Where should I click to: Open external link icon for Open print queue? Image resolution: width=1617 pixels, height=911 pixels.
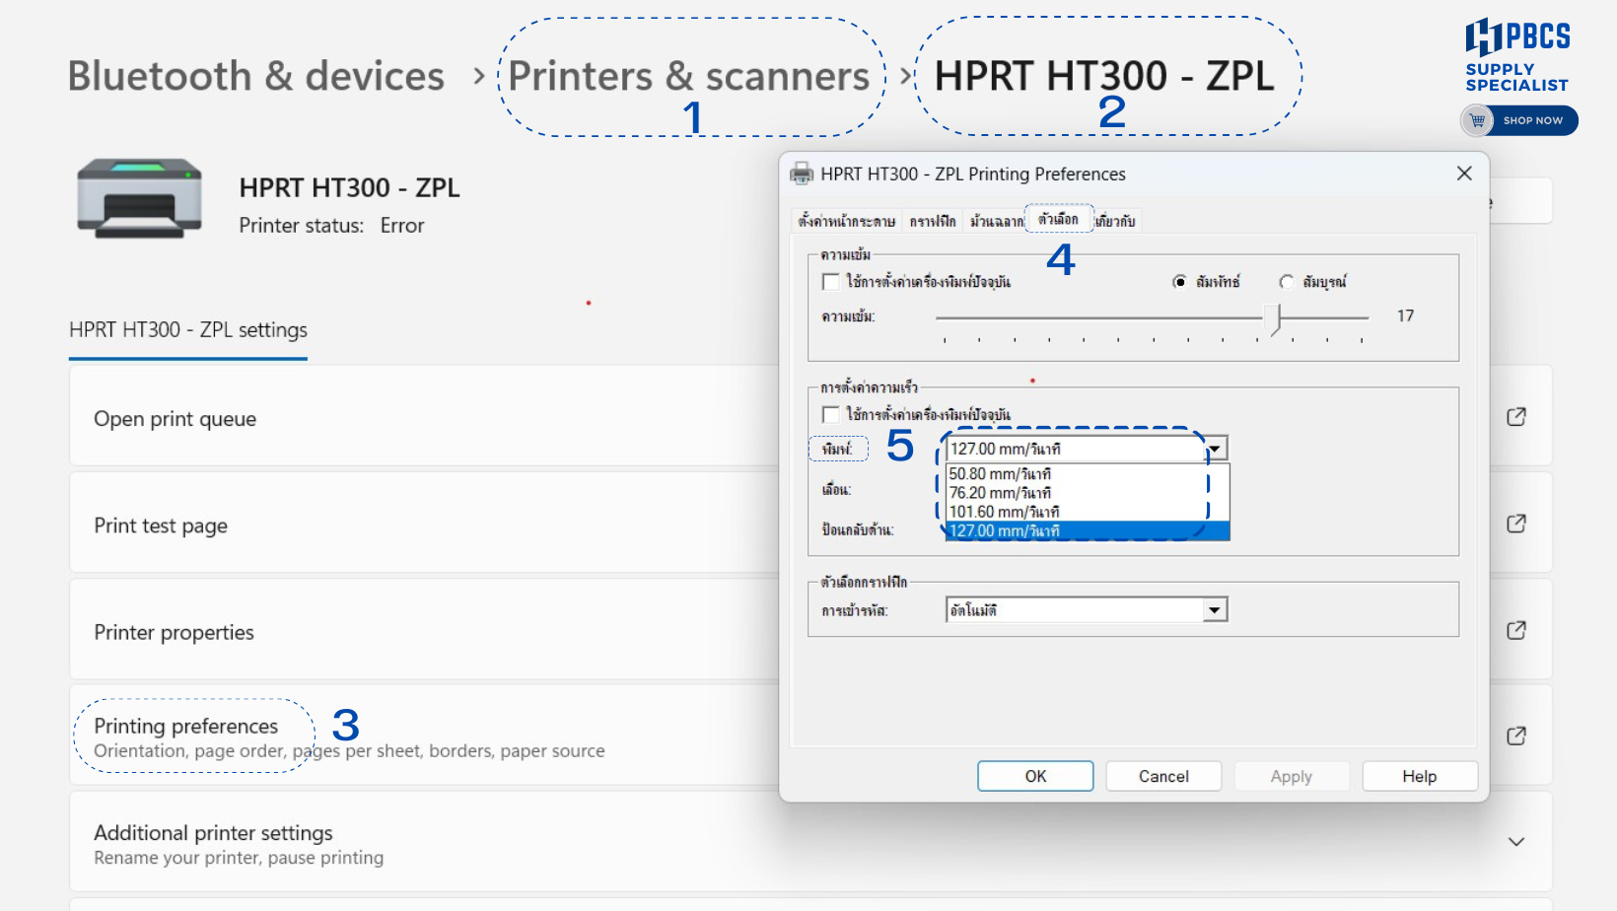pos(1515,417)
